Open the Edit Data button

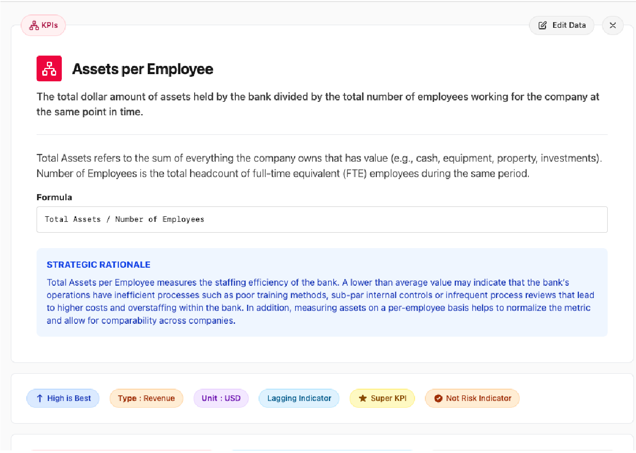pyautogui.click(x=561, y=25)
